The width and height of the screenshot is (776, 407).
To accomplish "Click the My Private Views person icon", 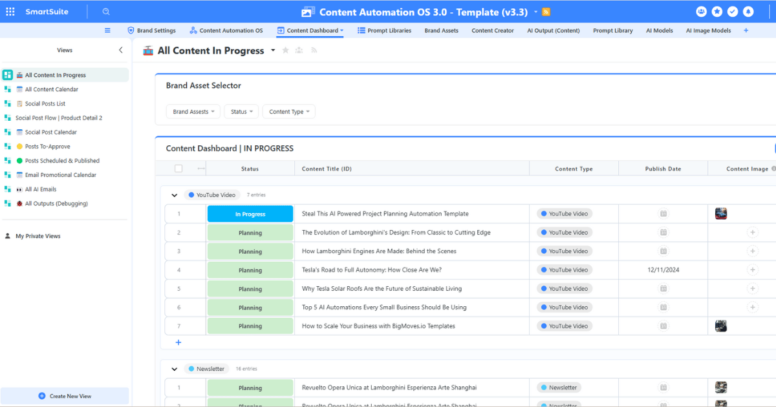I will point(8,236).
